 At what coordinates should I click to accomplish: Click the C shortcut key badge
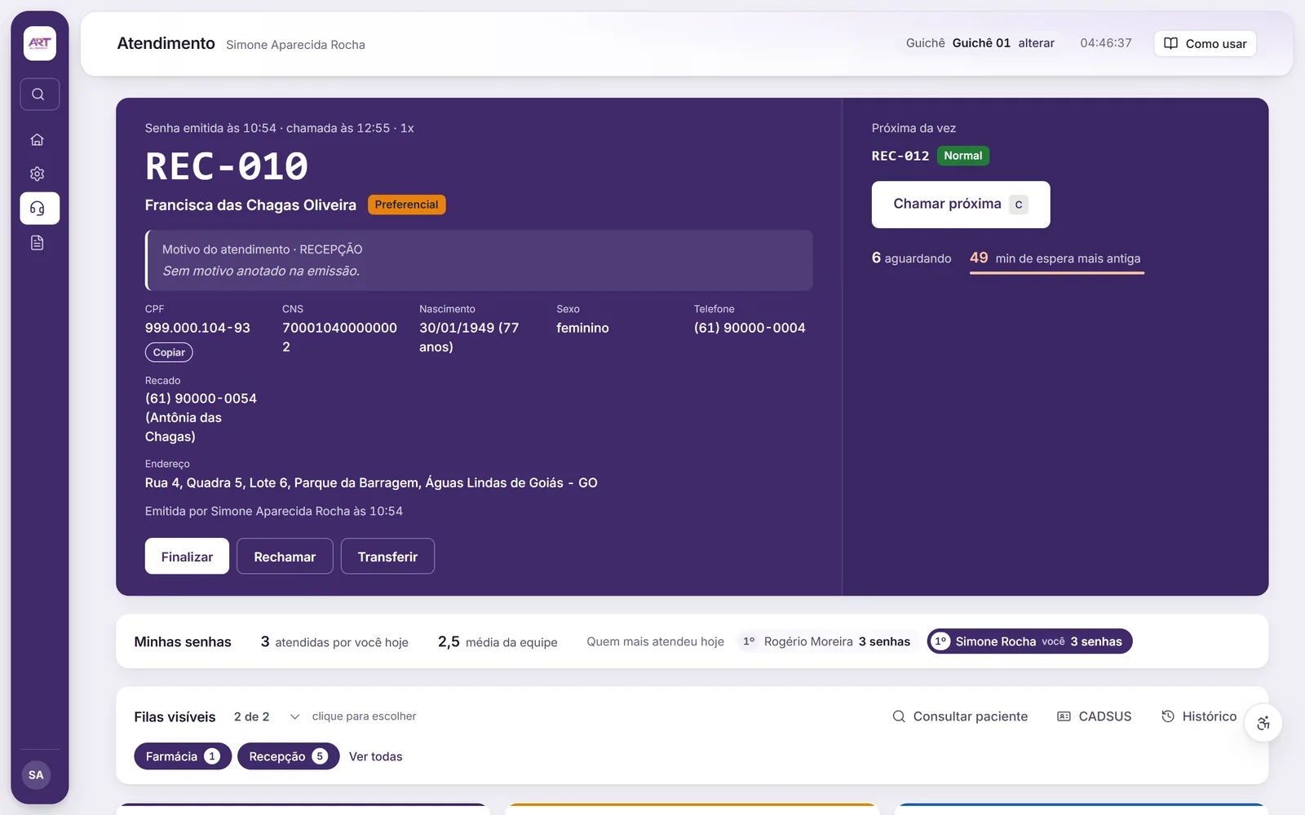1019,205
